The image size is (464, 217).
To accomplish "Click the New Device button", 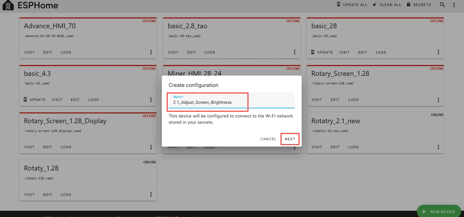I will [439, 211].
